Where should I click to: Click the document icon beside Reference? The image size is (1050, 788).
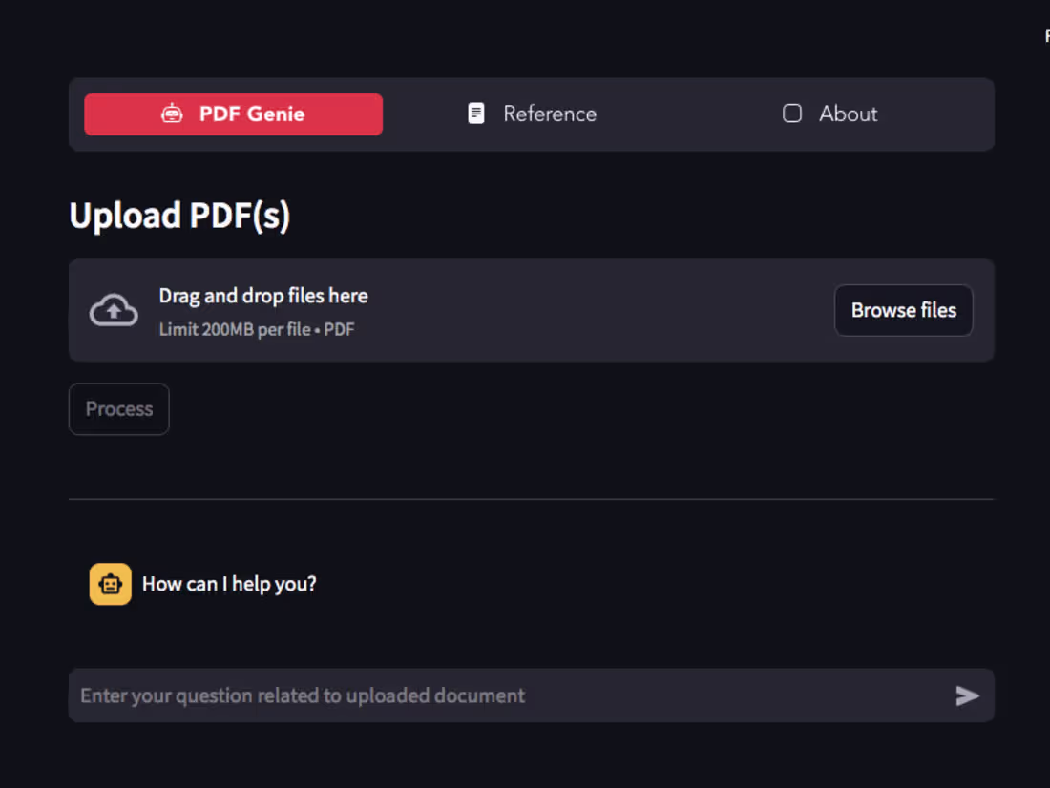click(475, 113)
